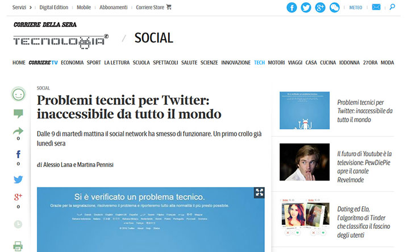Viewport: 412px width, 252px height.
Task: Open the Abbonamenti link
Action: coord(113,7)
